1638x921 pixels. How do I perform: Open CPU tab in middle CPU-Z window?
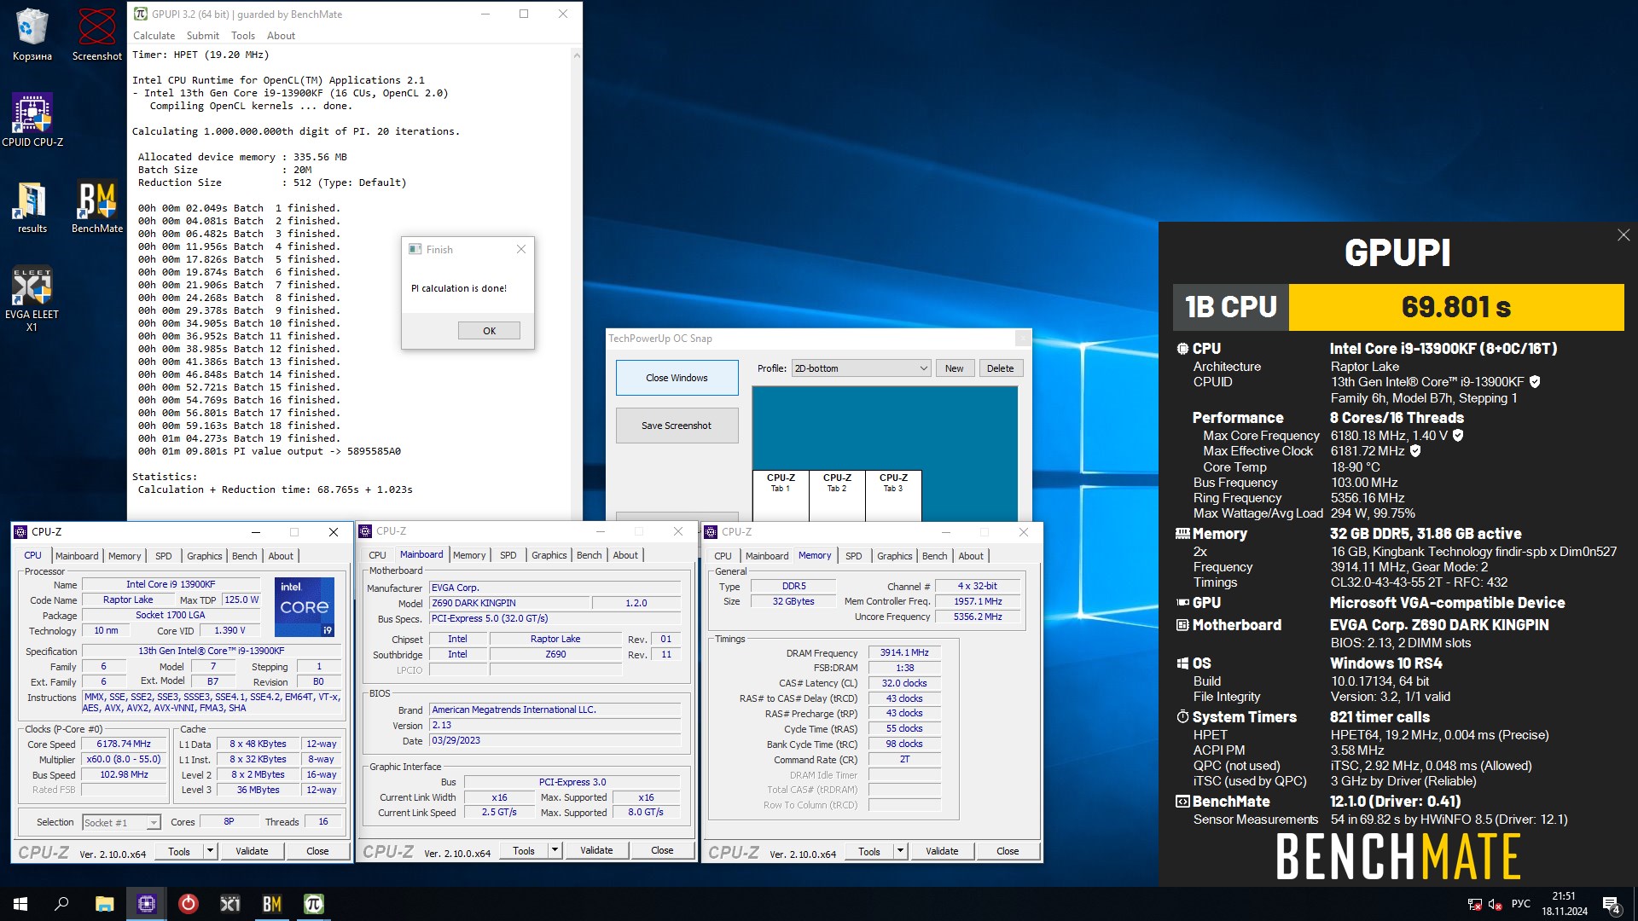pyautogui.click(x=377, y=555)
